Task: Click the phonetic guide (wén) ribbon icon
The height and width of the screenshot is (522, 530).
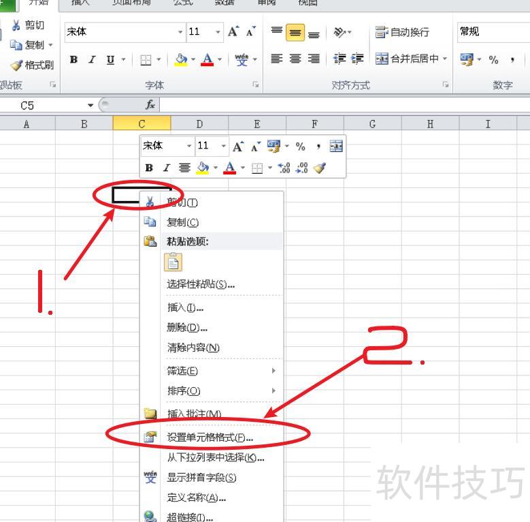Action: pyautogui.click(x=242, y=60)
